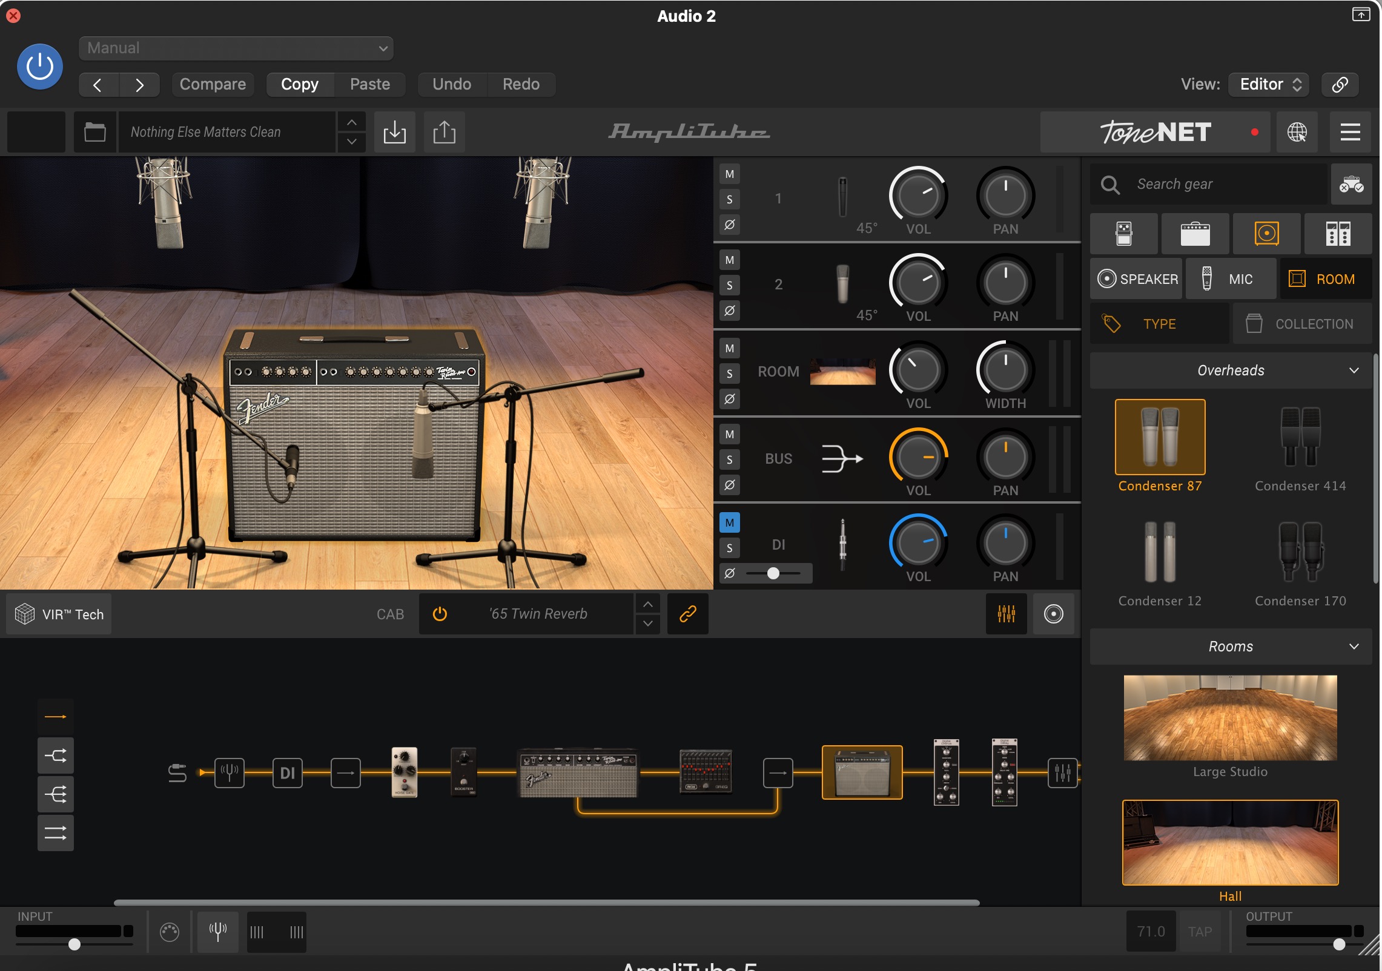1382x971 pixels.
Task: Select the three-way split routing icon
Action: (56, 794)
